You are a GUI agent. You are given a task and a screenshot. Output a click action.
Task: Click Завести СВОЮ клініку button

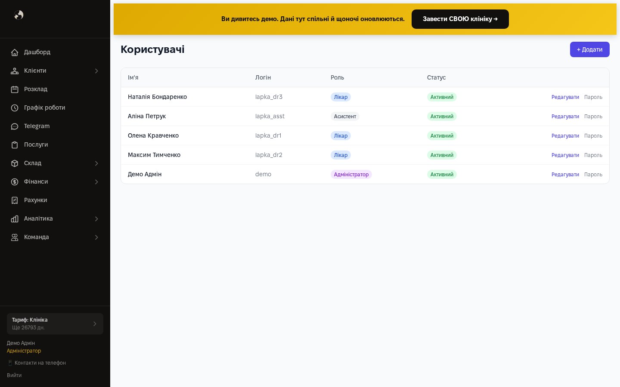click(460, 19)
